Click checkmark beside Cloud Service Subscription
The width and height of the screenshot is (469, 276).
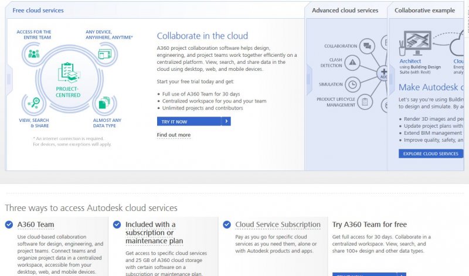click(227, 224)
